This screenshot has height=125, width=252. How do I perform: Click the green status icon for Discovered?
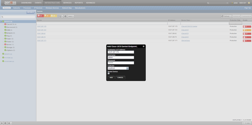pyautogui.click(x=5, y=27)
